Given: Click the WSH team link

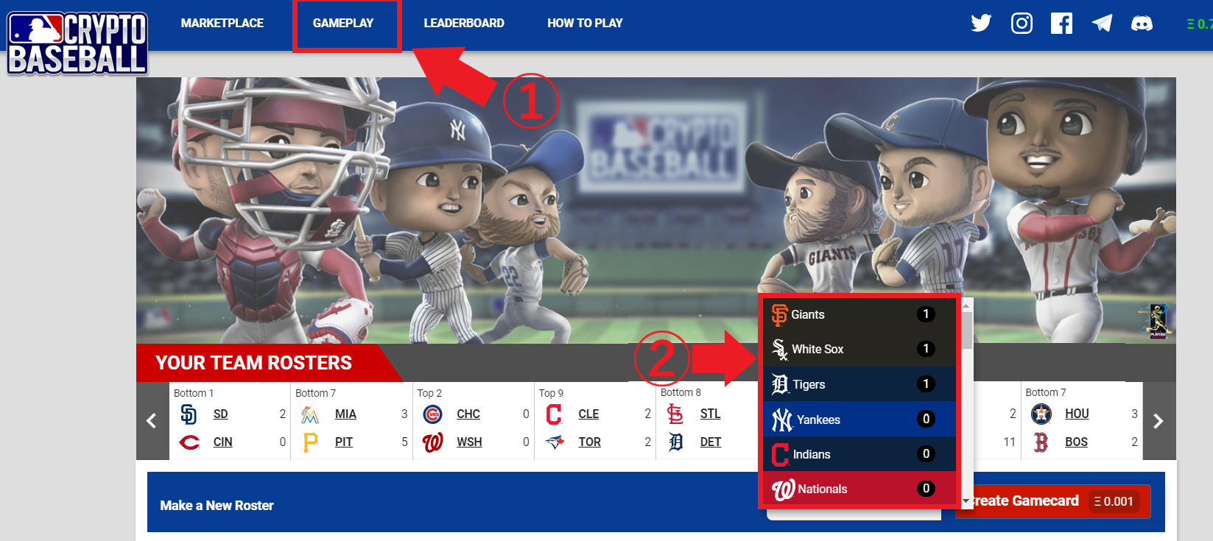Looking at the screenshot, I should [x=469, y=442].
